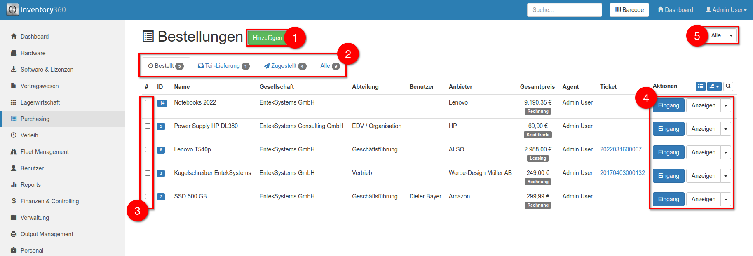Open ticket link 2022031600067
This screenshot has width=753, height=256.
pyautogui.click(x=621, y=149)
